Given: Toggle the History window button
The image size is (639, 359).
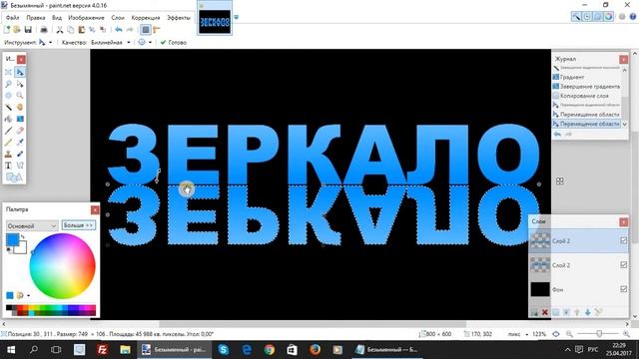Looking at the screenshot, I should pos(587,17).
